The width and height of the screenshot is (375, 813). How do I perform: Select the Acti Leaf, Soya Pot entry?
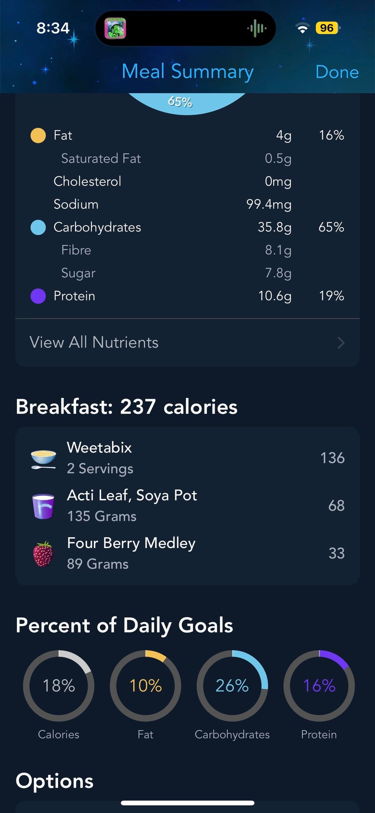click(x=187, y=506)
